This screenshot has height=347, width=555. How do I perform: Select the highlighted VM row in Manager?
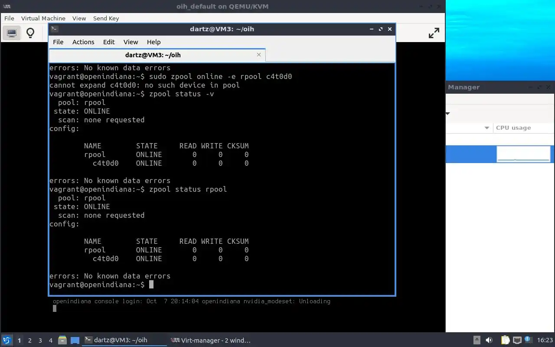500,154
